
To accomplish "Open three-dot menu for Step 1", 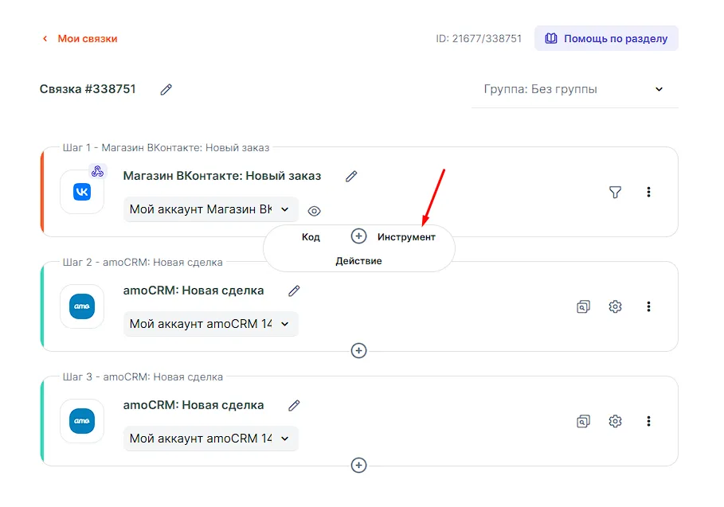I will pos(649,192).
